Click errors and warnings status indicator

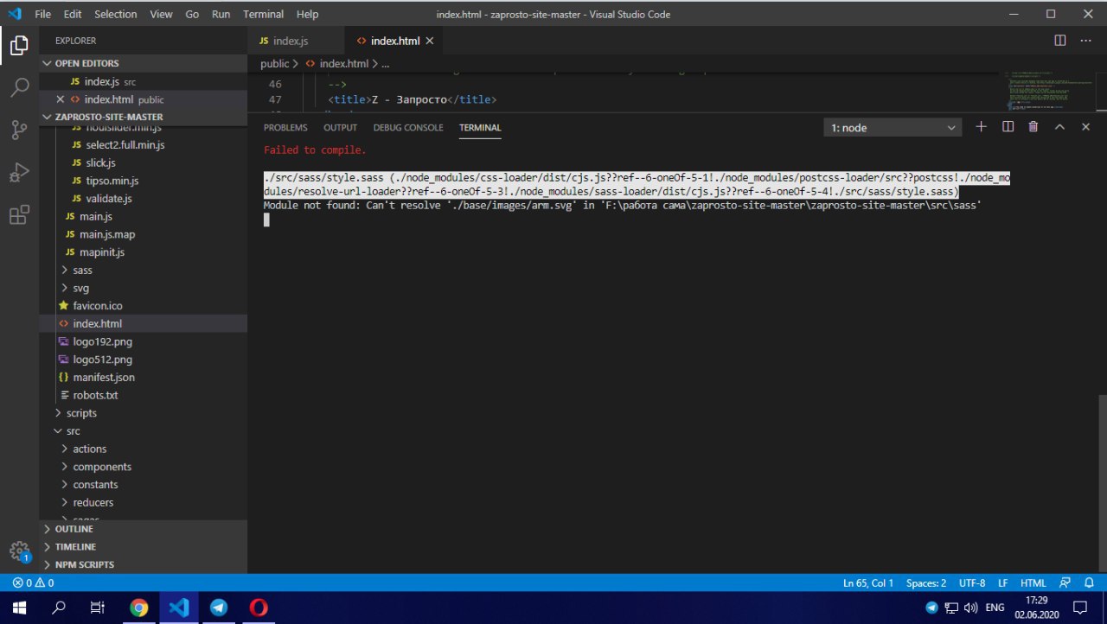point(33,583)
